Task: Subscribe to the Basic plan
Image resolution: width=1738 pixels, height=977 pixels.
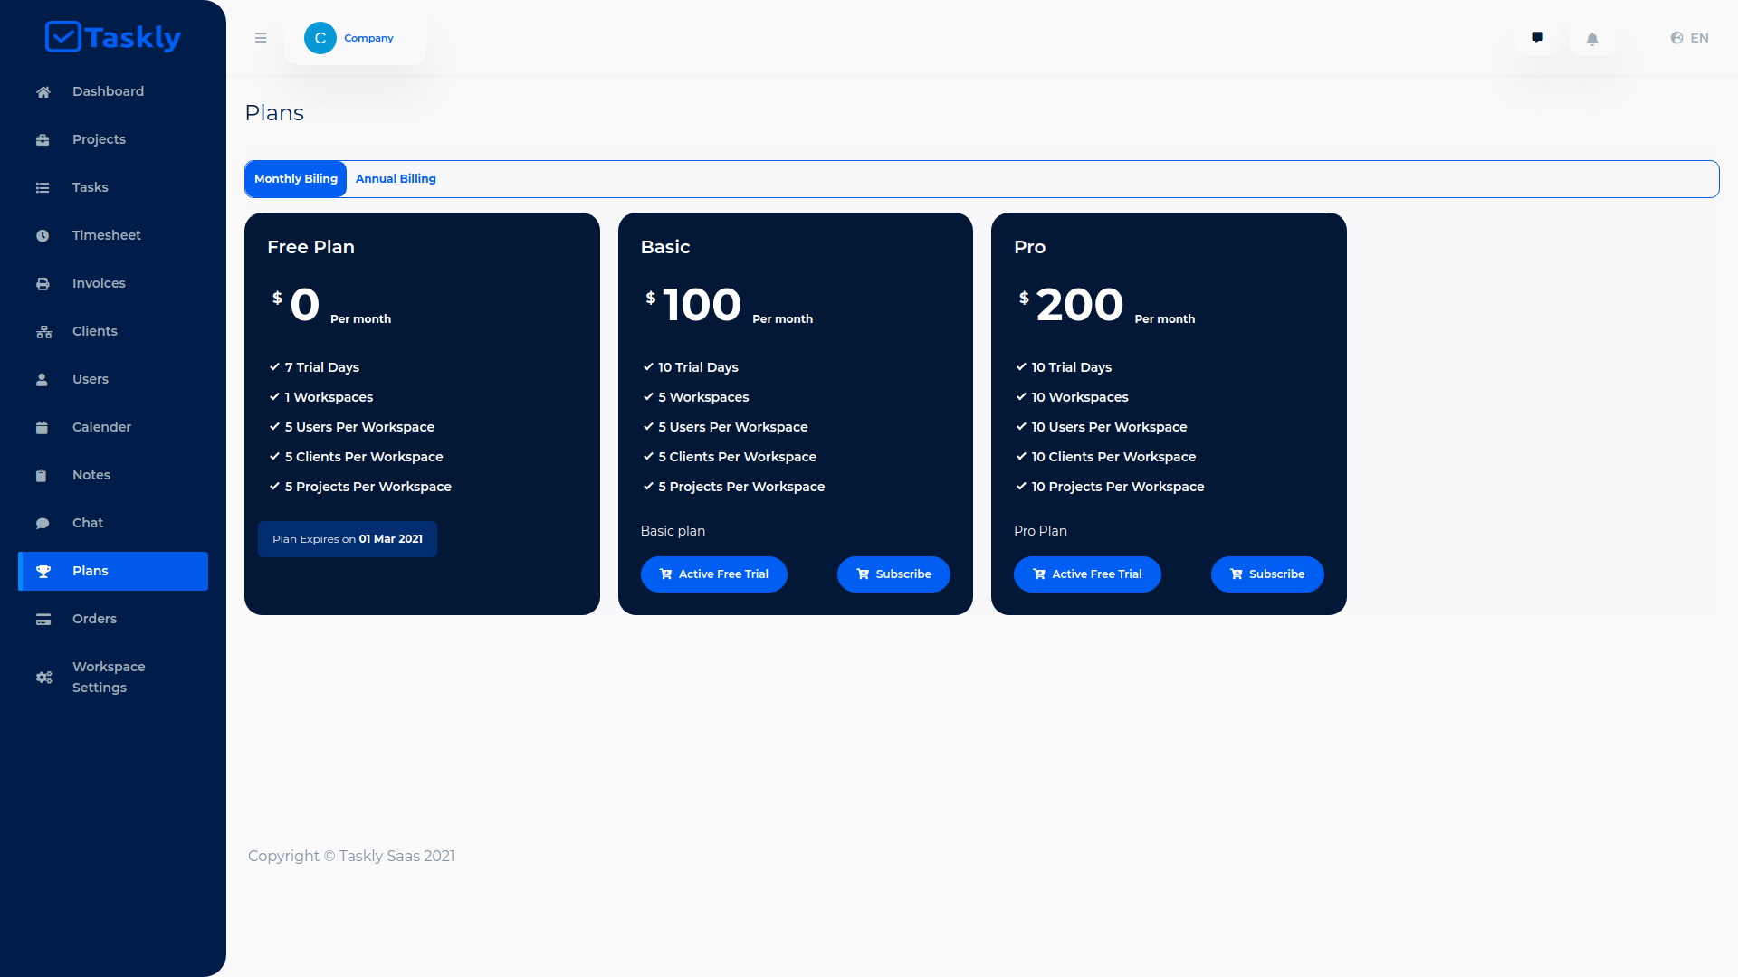Action: [893, 574]
